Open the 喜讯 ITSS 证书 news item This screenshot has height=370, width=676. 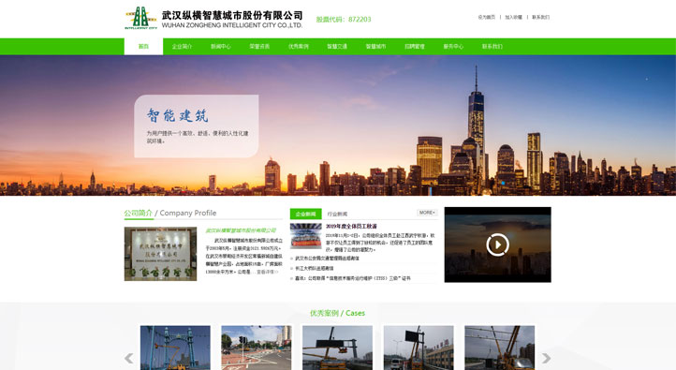(x=353, y=278)
